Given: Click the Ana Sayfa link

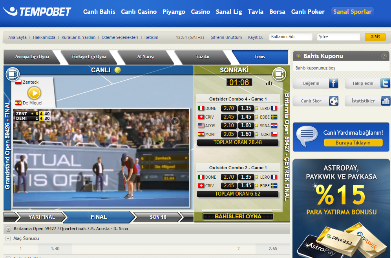Looking at the screenshot, I should (17, 37).
